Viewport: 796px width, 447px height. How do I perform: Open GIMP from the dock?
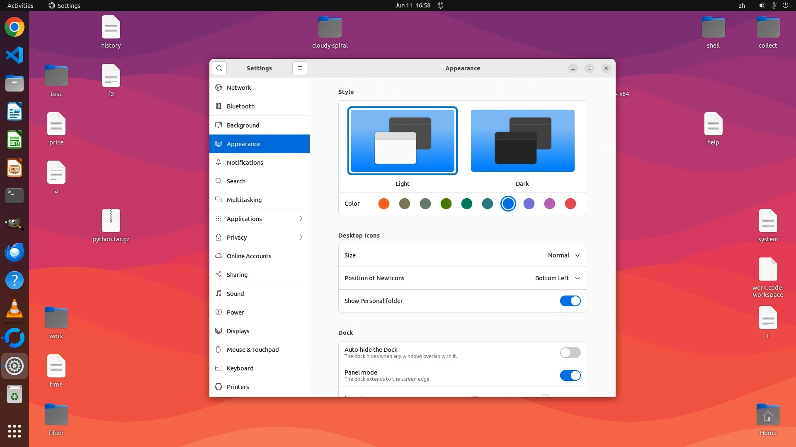(x=15, y=224)
